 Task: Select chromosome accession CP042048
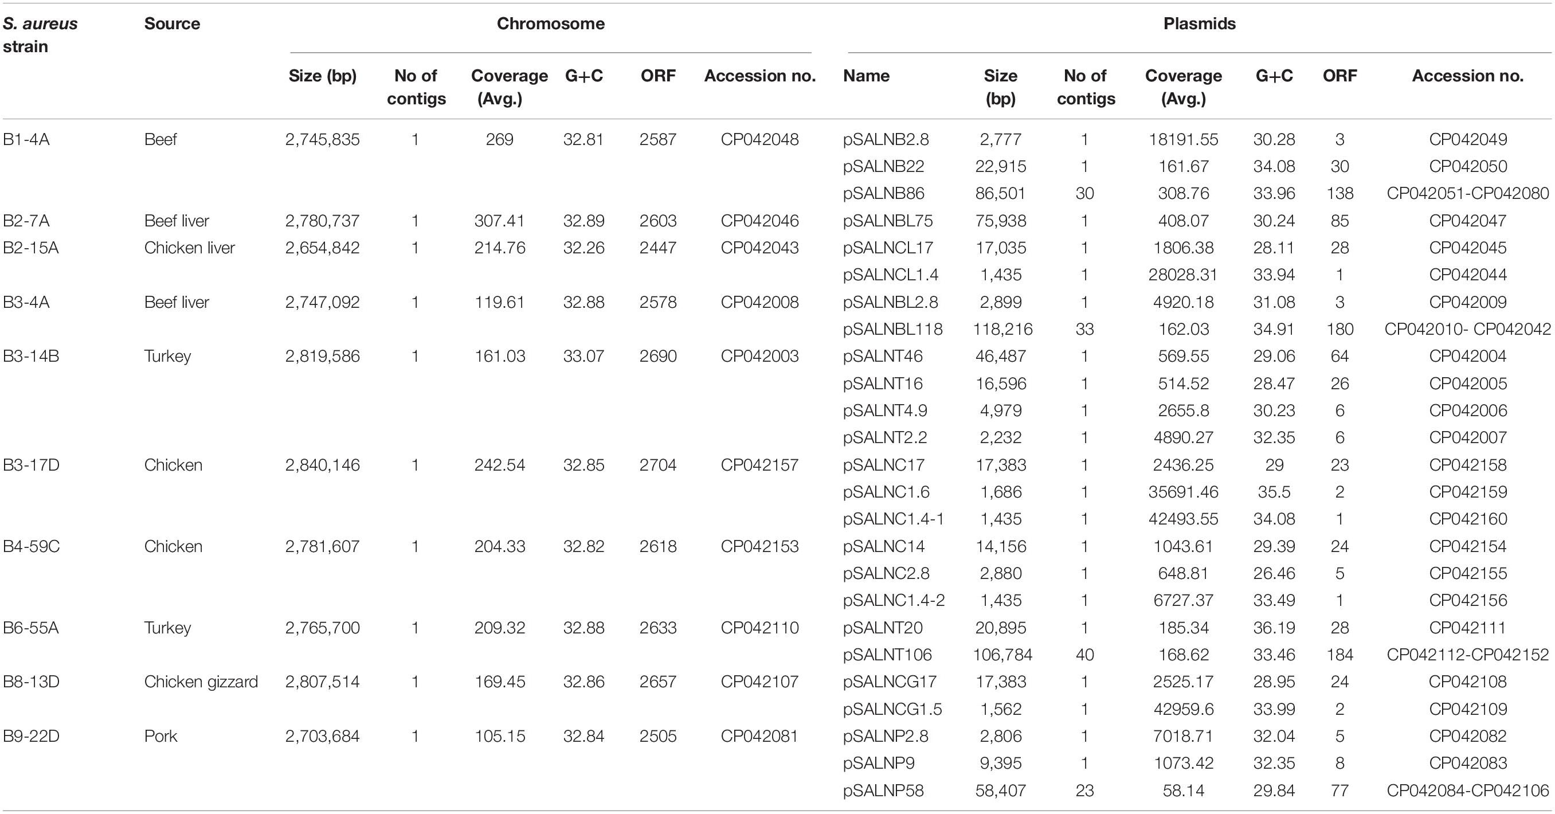click(x=759, y=139)
